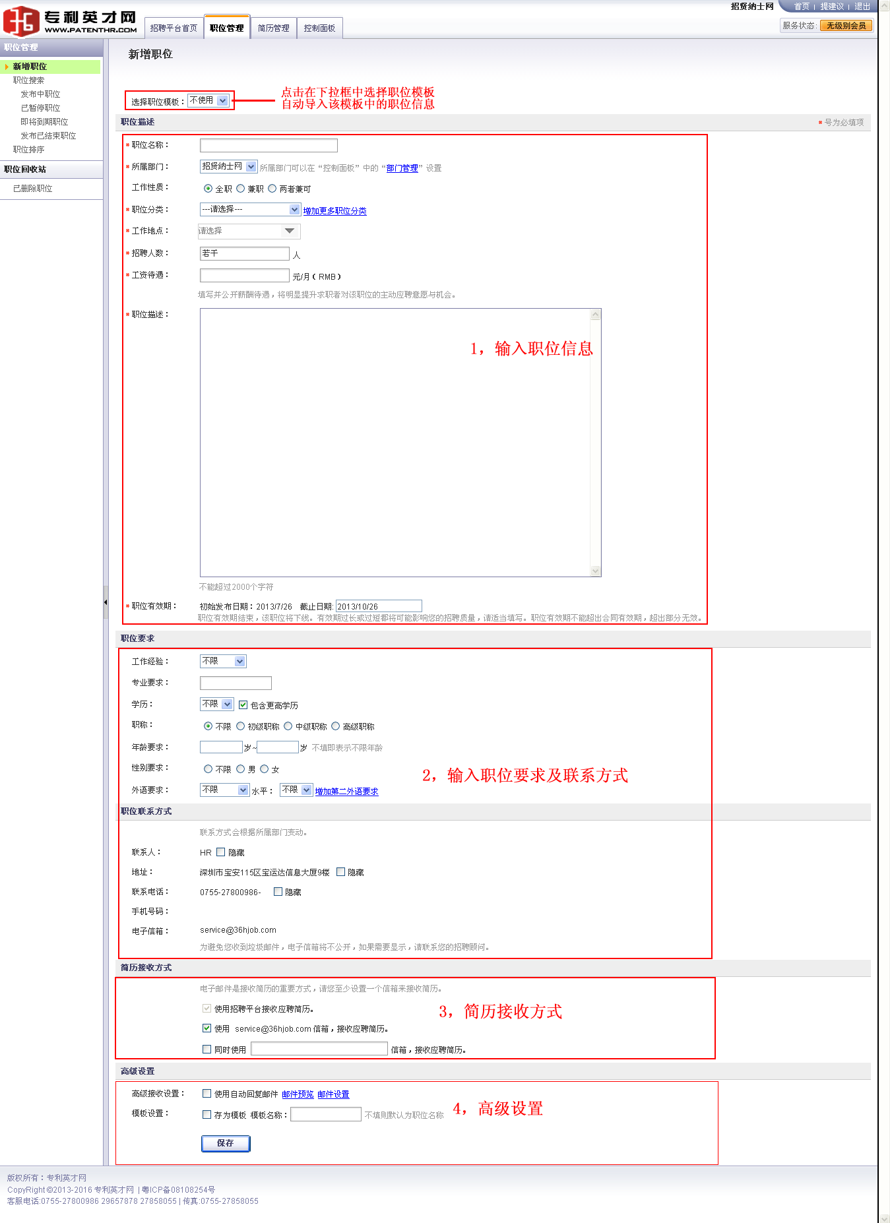Switch to 简历管理 tab
The width and height of the screenshot is (890, 1223).
[273, 28]
